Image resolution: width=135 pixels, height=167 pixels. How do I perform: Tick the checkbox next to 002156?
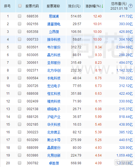tap(20, 24)
